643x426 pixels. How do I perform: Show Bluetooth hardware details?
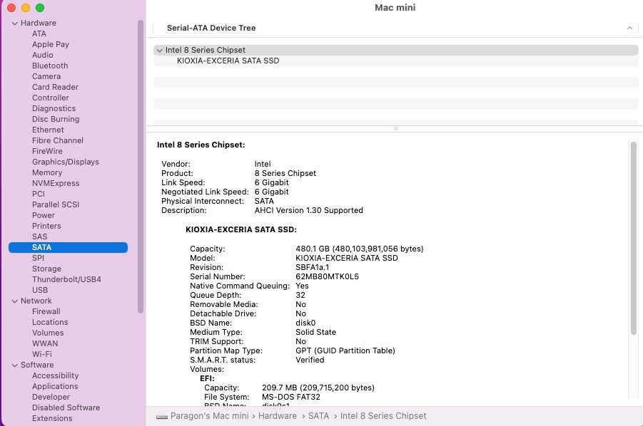(x=50, y=66)
